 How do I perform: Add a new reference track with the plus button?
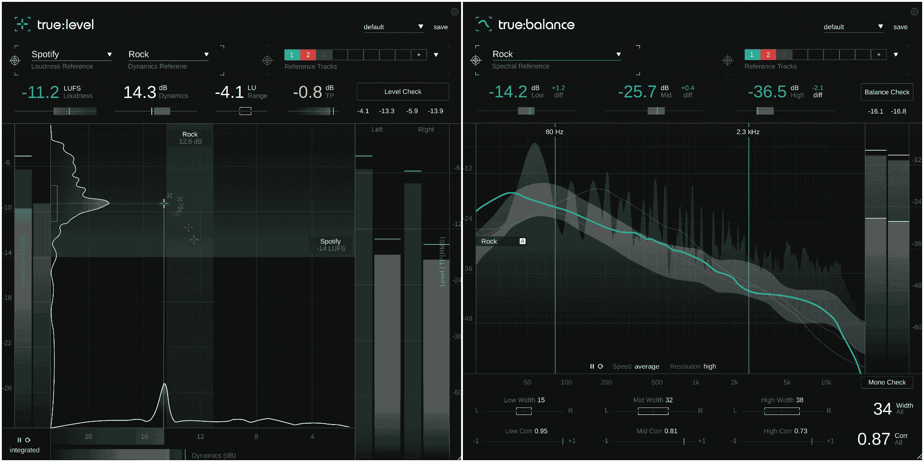419,55
